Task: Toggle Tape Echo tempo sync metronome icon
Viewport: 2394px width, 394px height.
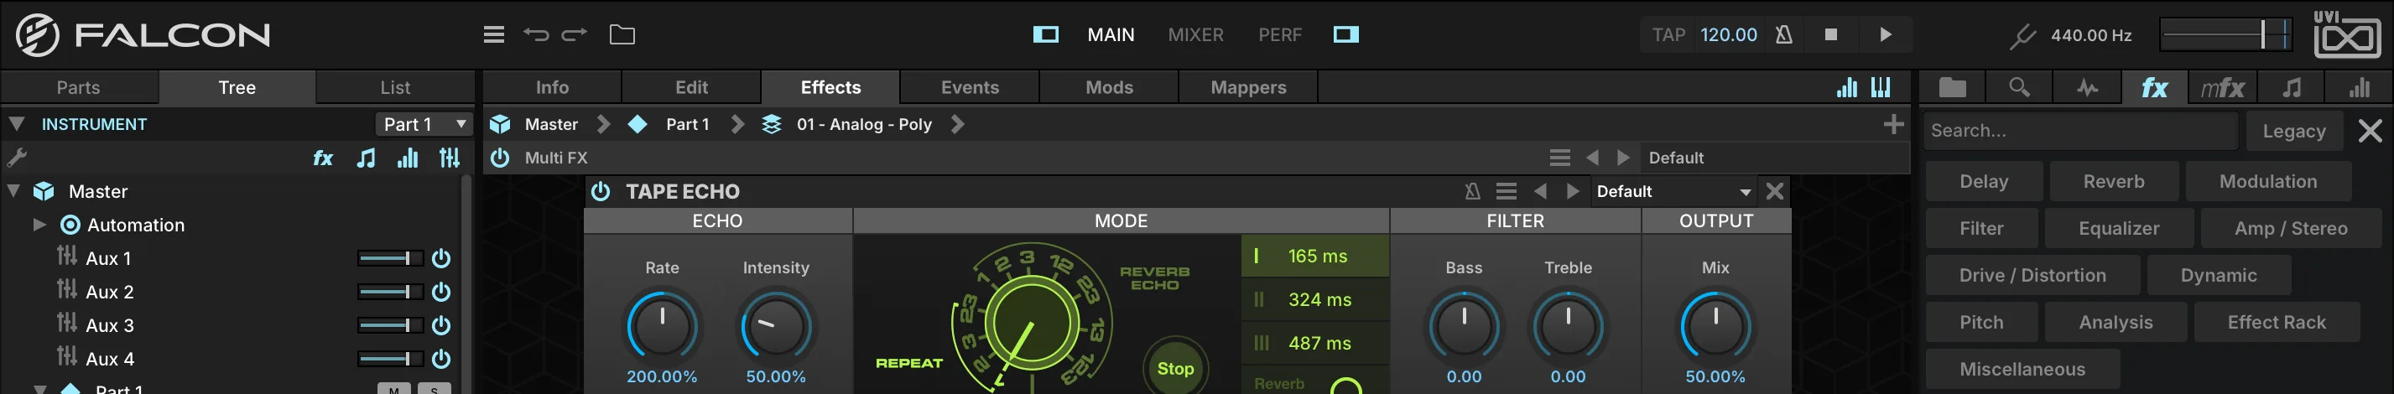Action: [1472, 190]
